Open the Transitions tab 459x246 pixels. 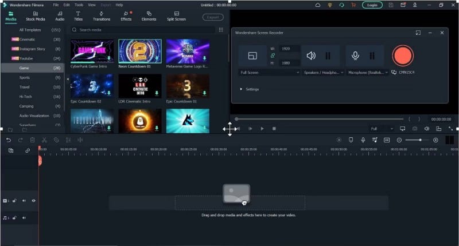tap(102, 17)
